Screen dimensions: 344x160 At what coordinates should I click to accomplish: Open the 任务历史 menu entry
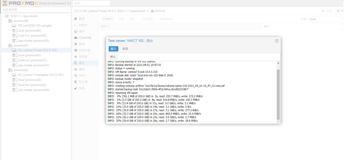tap(85, 50)
